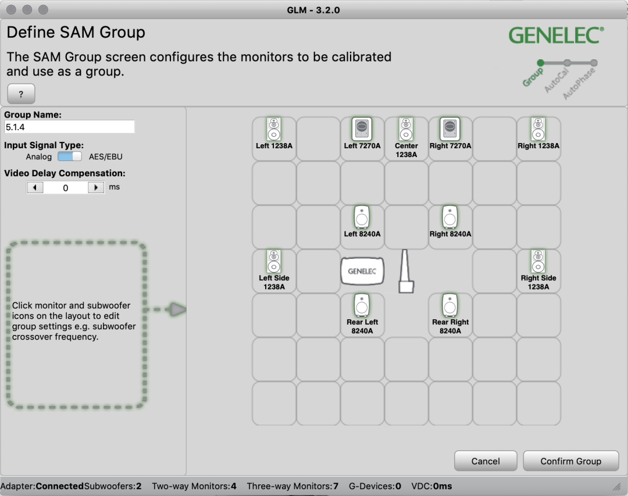Open the Left 8240A monitor settings
Screen dimensions: 628x496
pyautogui.click(x=362, y=217)
